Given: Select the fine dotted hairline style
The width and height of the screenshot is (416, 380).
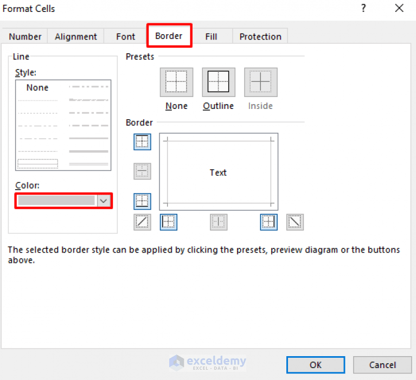Looking at the screenshot, I should [37, 100].
